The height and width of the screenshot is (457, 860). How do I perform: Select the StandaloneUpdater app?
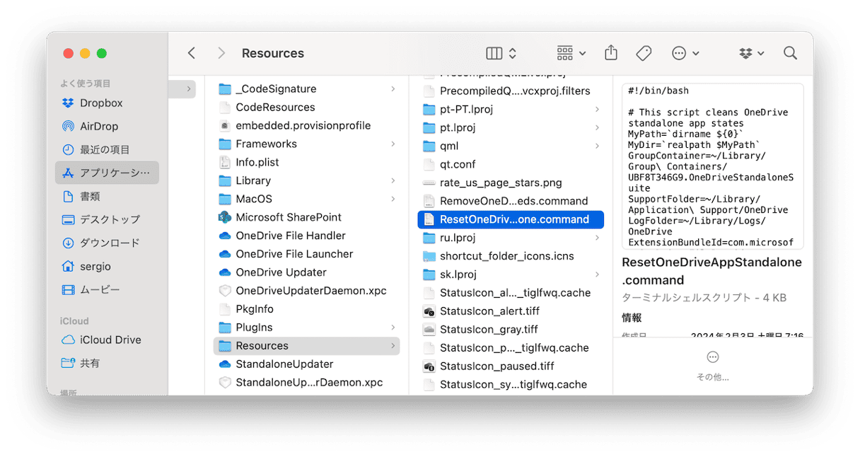pos(306,364)
